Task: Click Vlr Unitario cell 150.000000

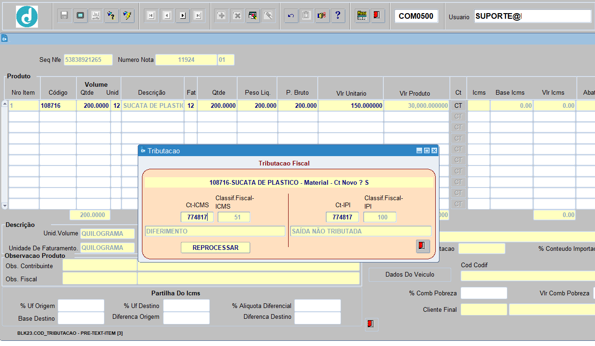Action: coord(350,105)
